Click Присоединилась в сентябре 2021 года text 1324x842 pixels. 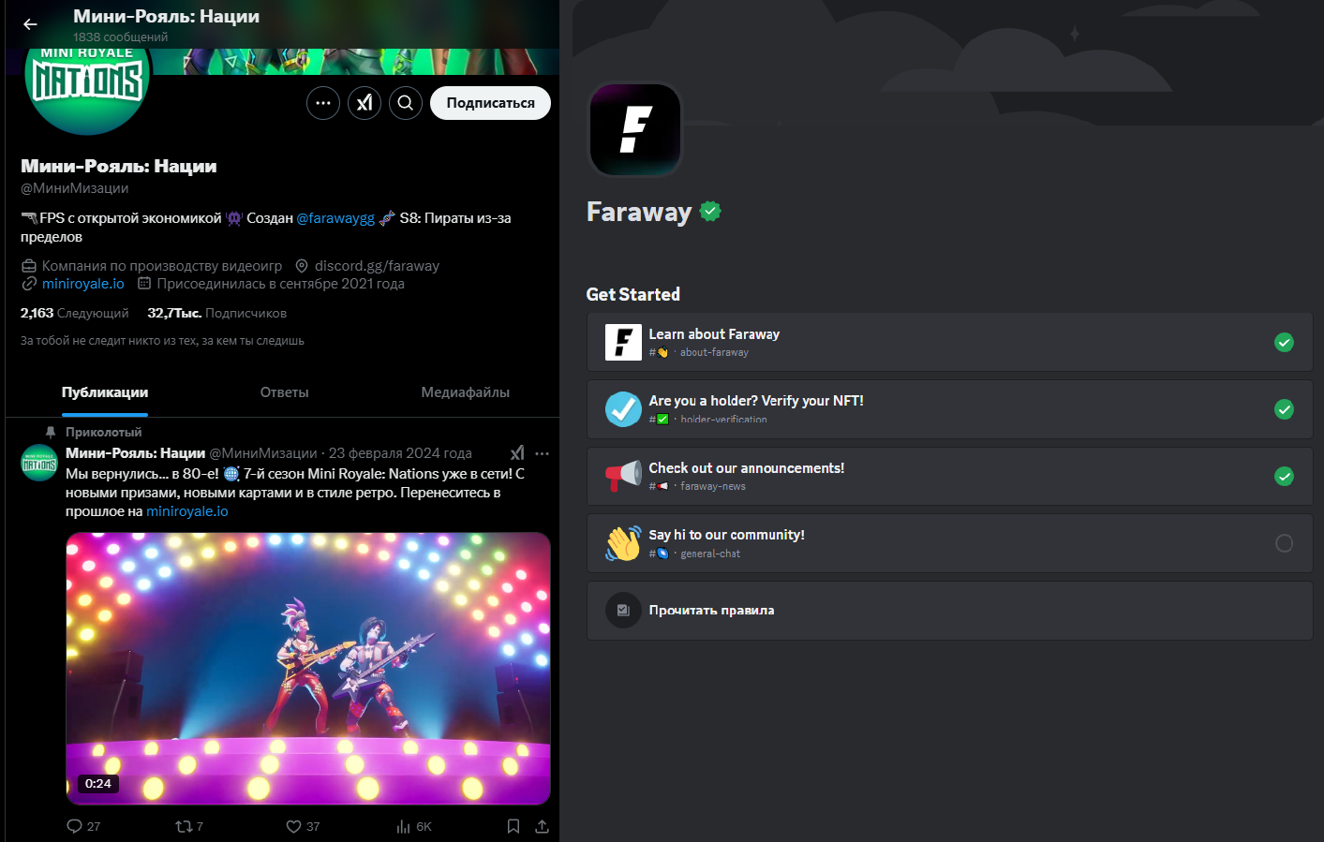280,284
